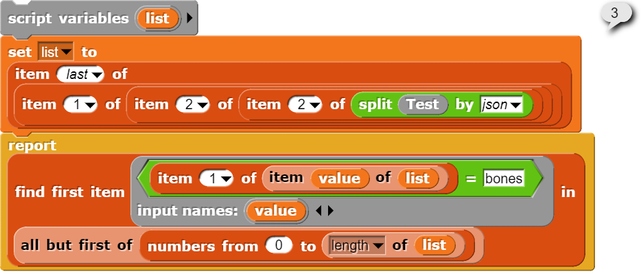The image size is (641, 276).
Task: Click the 'bones' text input field
Action: (503, 179)
